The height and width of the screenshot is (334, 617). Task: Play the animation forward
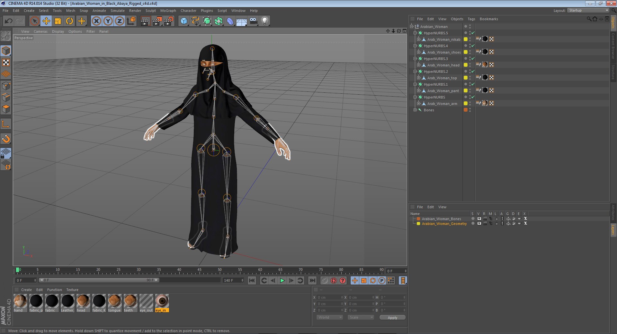[282, 281]
